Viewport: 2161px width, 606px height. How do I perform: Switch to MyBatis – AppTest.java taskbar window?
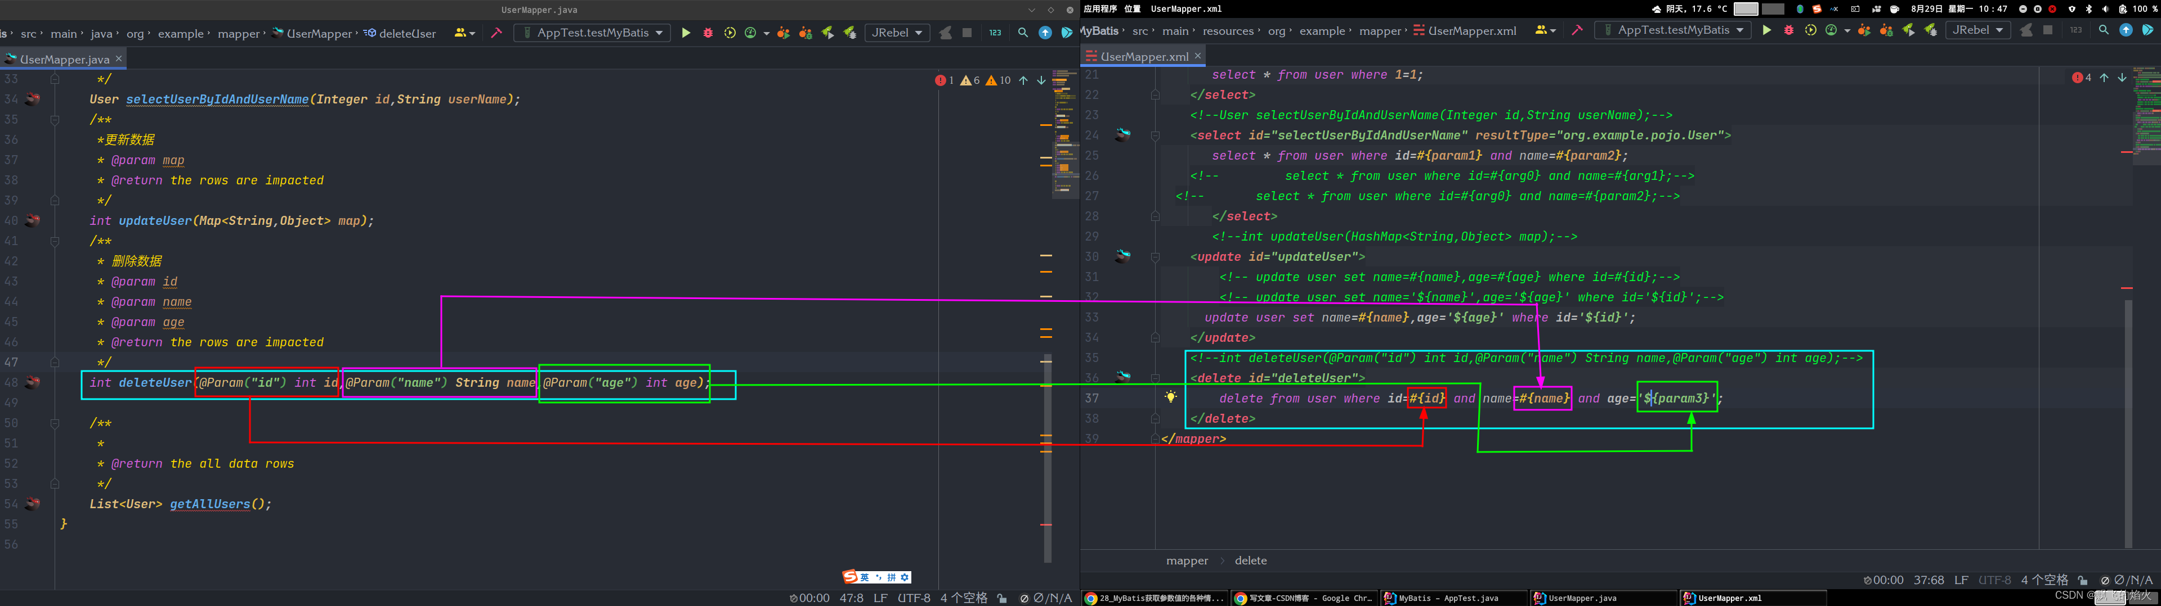click(x=1454, y=598)
